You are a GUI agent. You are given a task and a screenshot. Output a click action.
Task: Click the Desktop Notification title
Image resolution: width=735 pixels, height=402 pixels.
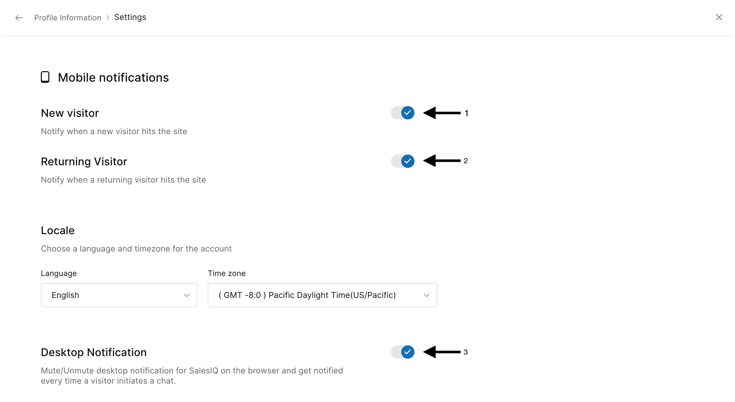[94, 353]
